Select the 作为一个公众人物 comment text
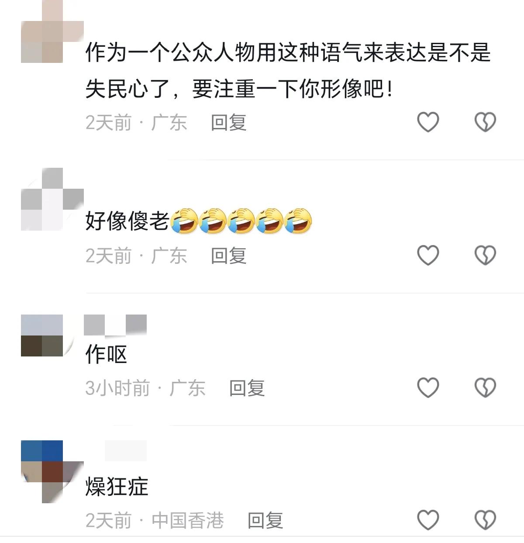 (288, 71)
